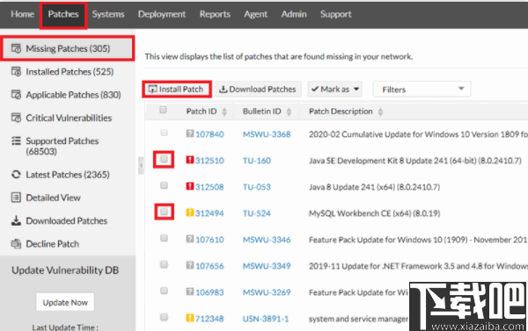
Task: Click the red critical severity icon for patch 312510
Action: (190, 160)
